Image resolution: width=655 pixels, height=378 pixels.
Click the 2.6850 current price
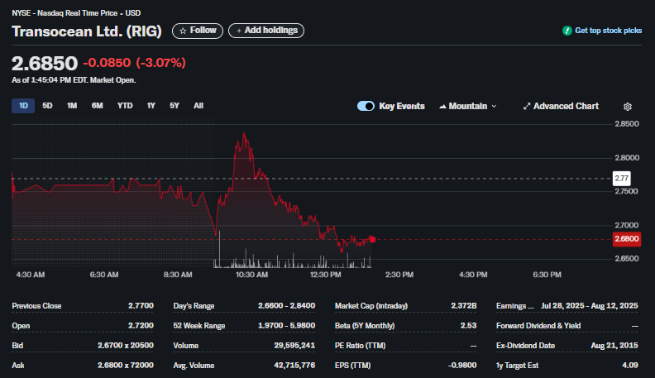pyautogui.click(x=45, y=63)
